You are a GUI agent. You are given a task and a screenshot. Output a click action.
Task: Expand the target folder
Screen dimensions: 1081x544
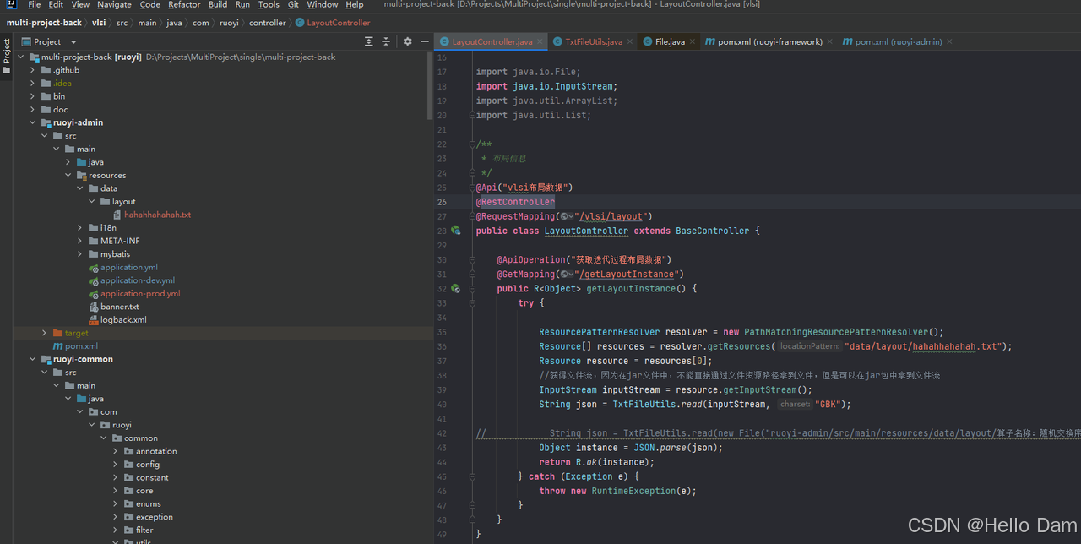point(44,333)
